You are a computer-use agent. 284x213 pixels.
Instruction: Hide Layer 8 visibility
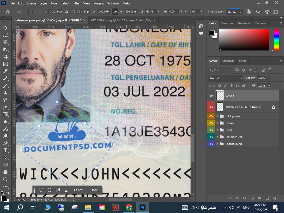211,96
